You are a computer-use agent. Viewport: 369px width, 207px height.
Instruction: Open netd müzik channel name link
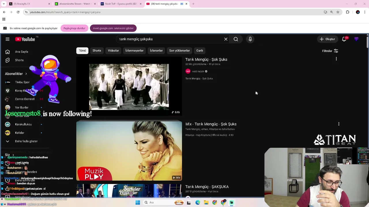point(198,71)
